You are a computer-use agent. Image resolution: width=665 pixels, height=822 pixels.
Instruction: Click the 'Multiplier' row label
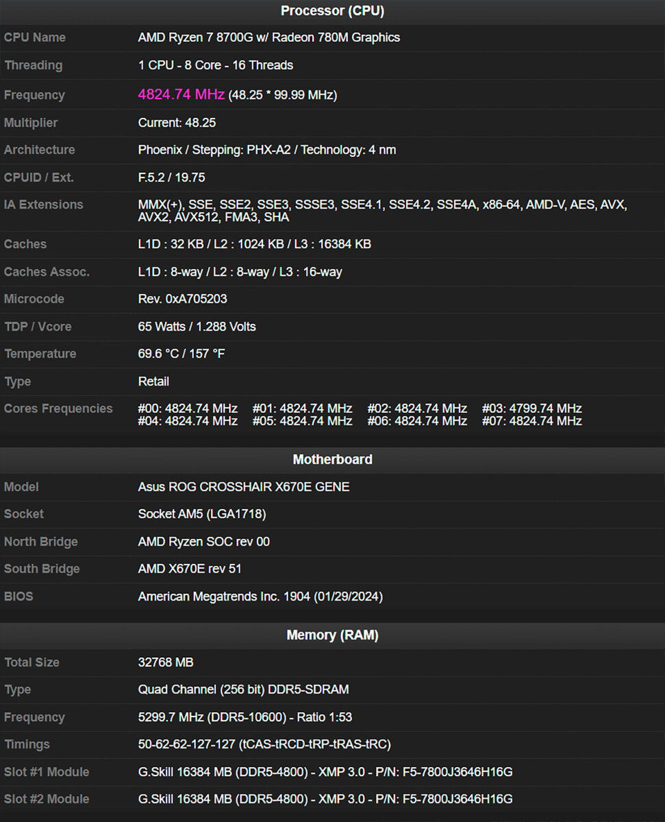(31, 123)
